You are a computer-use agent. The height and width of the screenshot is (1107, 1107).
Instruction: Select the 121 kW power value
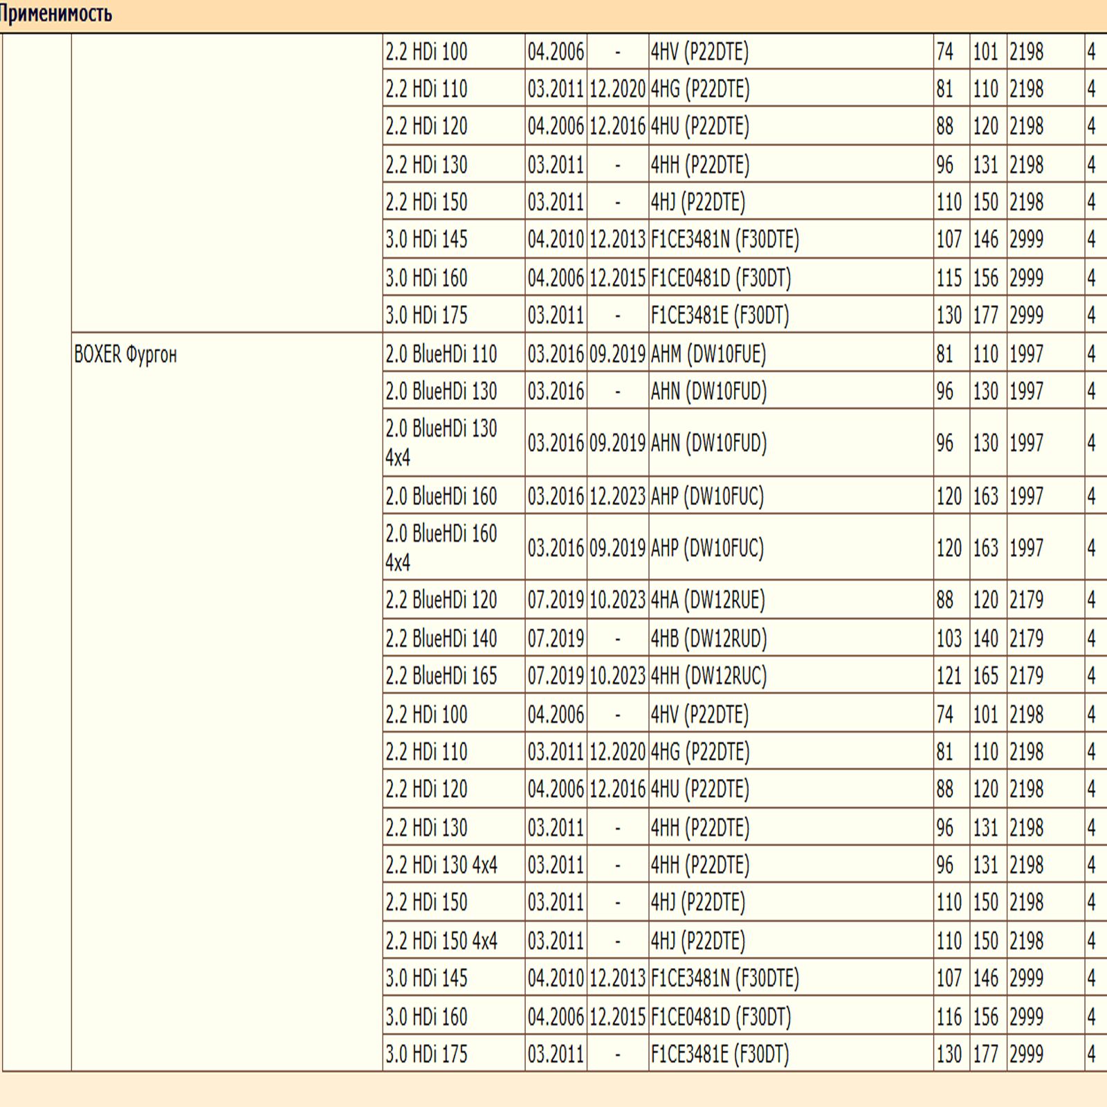949,676
